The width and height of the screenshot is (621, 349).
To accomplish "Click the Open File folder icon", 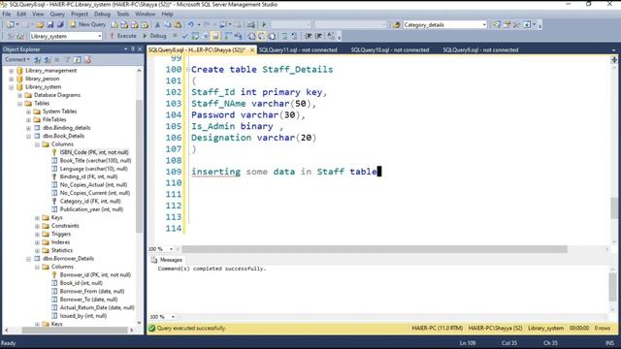I will coord(40,24).
